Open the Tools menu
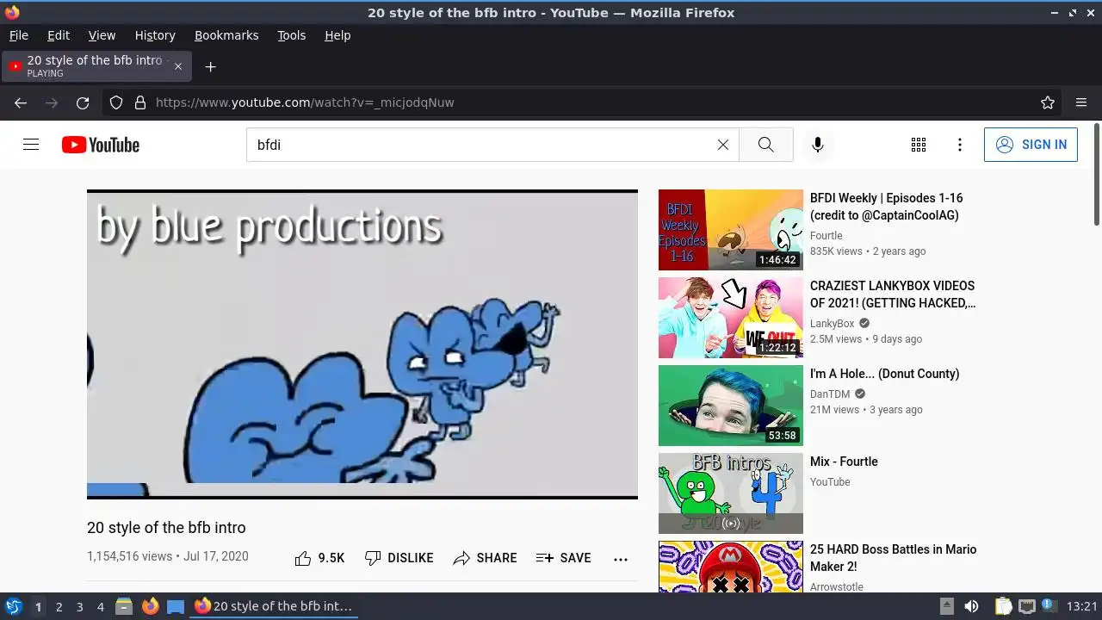 (x=292, y=35)
